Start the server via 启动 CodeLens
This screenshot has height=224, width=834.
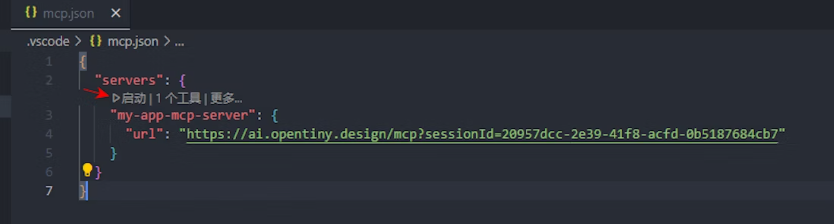click(133, 98)
